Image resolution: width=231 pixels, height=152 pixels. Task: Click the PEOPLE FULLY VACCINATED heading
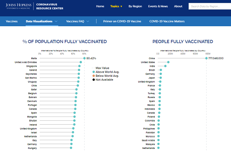click(x=182, y=42)
